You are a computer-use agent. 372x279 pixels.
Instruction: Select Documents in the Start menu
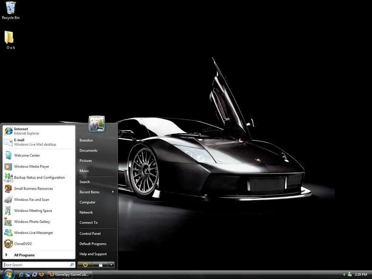click(x=88, y=151)
